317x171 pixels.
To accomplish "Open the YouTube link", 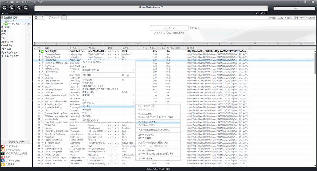I will click(x=311, y=17).
